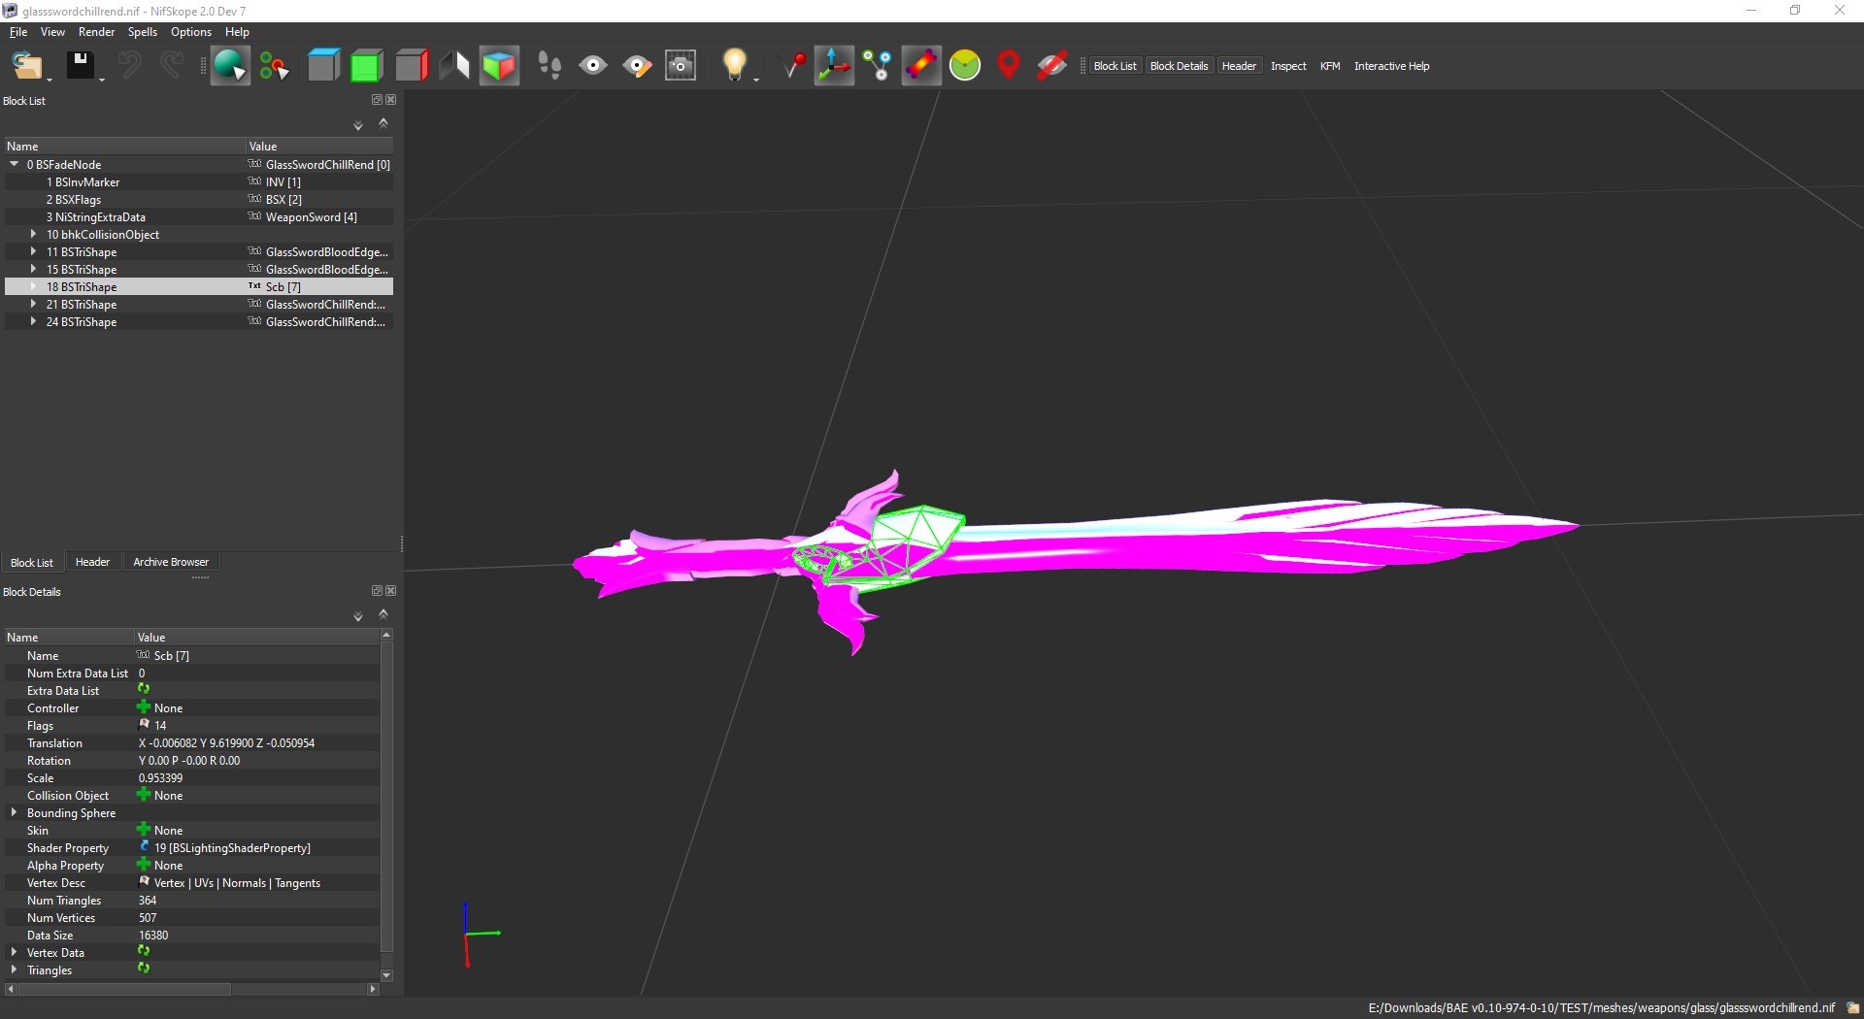Viewport: 1864px width, 1019px height.
Task: Enable walk mode footprints icon
Action: click(549, 66)
